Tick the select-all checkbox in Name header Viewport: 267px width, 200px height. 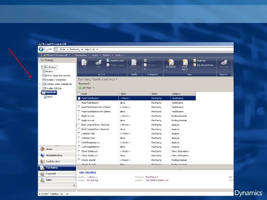(x=79, y=94)
